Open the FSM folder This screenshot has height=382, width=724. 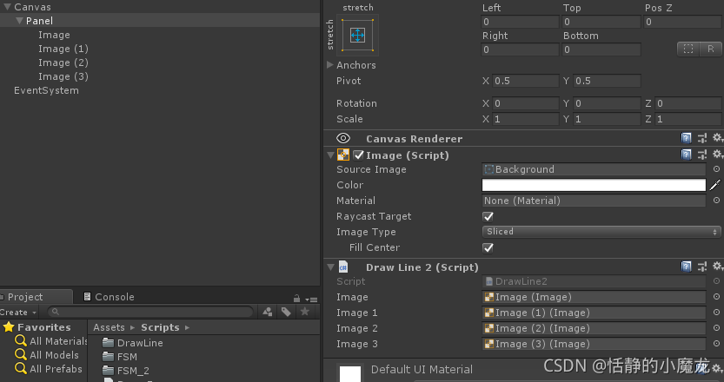120,357
